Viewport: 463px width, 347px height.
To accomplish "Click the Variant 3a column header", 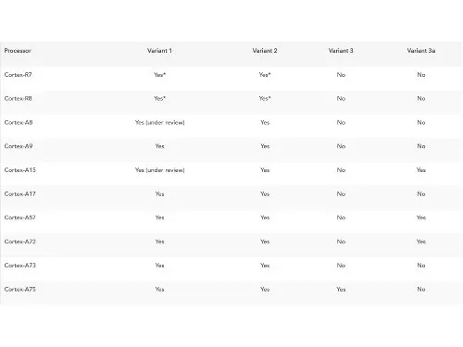I will coord(421,51).
